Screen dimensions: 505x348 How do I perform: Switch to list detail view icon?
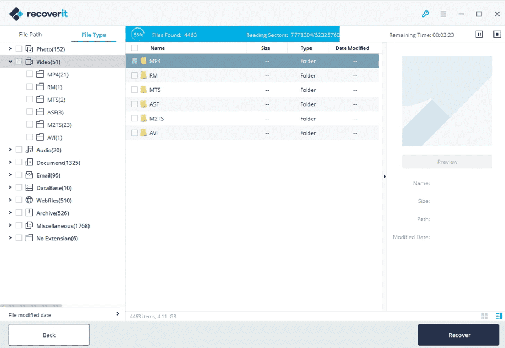pos(498,316)
